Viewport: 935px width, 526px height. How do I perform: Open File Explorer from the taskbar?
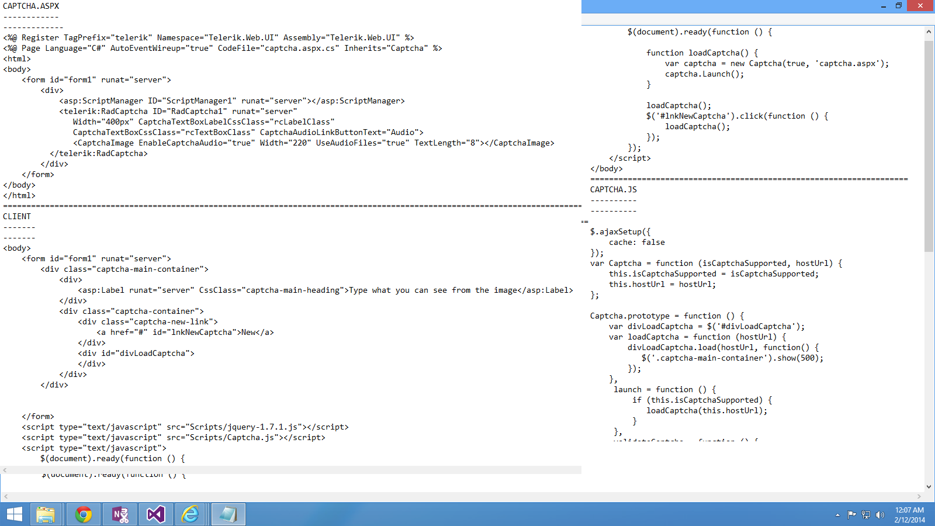[46, 514]
